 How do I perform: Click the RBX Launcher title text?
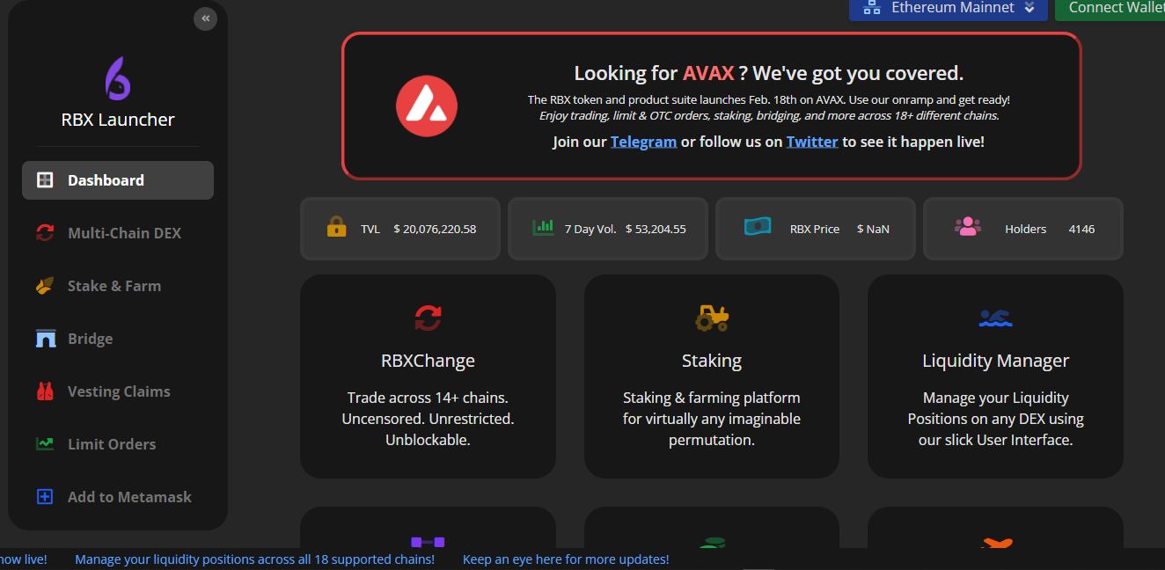pyautogui.click(x=118, y=120)
